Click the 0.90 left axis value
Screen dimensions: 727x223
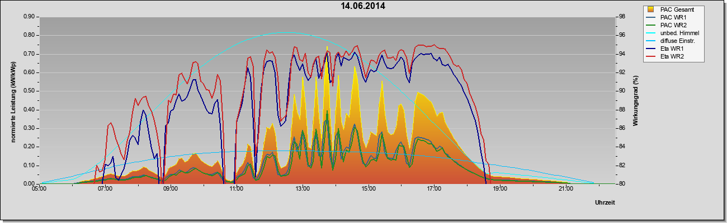29,17
